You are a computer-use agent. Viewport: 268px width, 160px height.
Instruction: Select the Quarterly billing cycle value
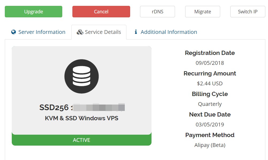coord(210,104)
